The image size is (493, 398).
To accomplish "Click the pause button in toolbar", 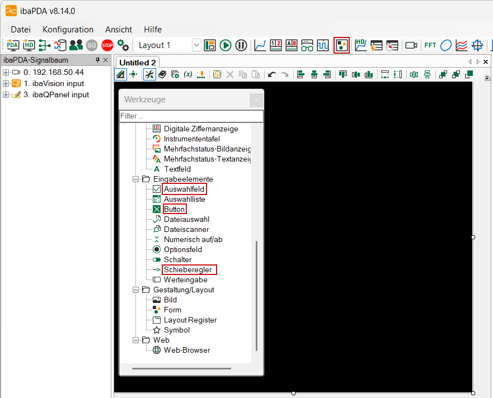I will point(241,45).
